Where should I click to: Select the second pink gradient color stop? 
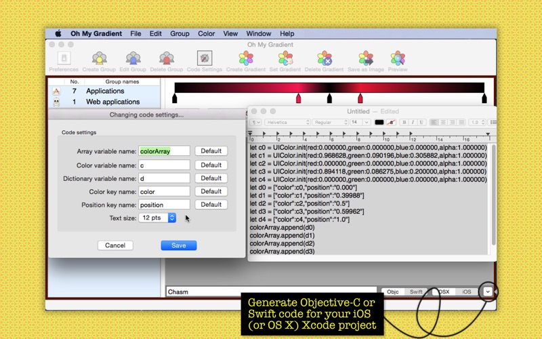click(360, 98)
